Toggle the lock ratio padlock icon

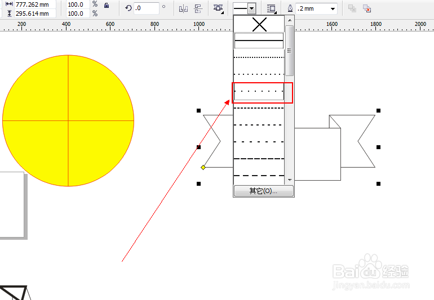[x=107, y=5]
